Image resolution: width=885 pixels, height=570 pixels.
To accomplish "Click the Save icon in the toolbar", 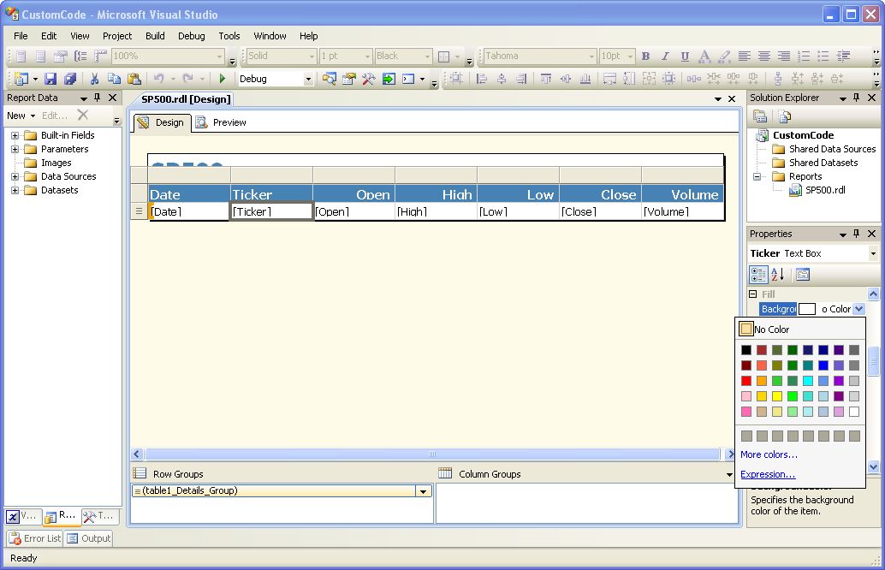I will pyautogui.click(x=50, y=79).
